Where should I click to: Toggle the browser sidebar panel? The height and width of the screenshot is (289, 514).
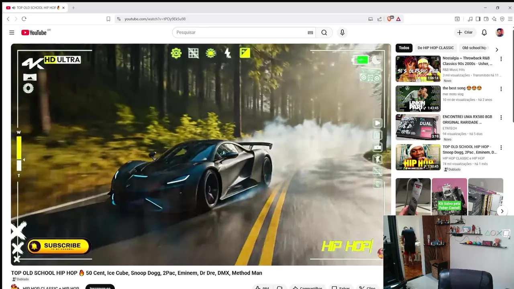pos(478,19)
